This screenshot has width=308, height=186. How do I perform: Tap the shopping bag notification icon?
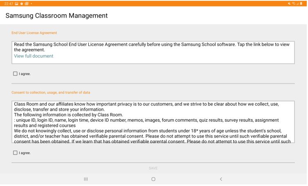(x=21, y=3)
